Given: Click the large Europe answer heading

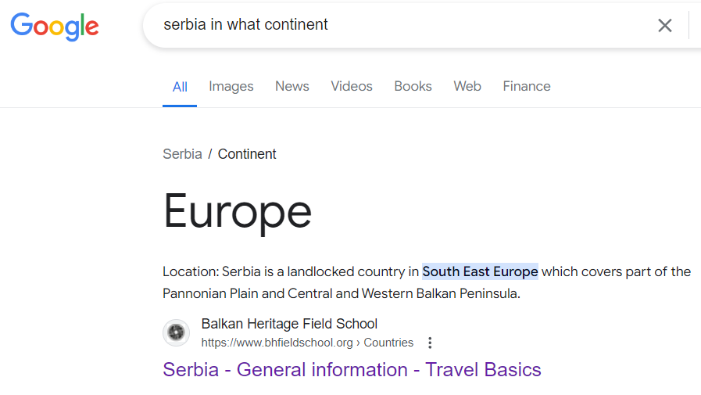Looking at the screenshot, I should [238, 210].
